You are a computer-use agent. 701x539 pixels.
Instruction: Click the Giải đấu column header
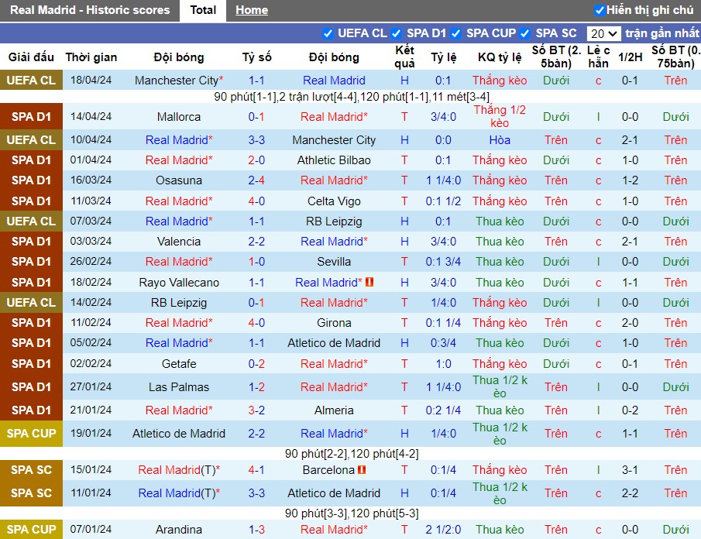[x=31, y=57]
